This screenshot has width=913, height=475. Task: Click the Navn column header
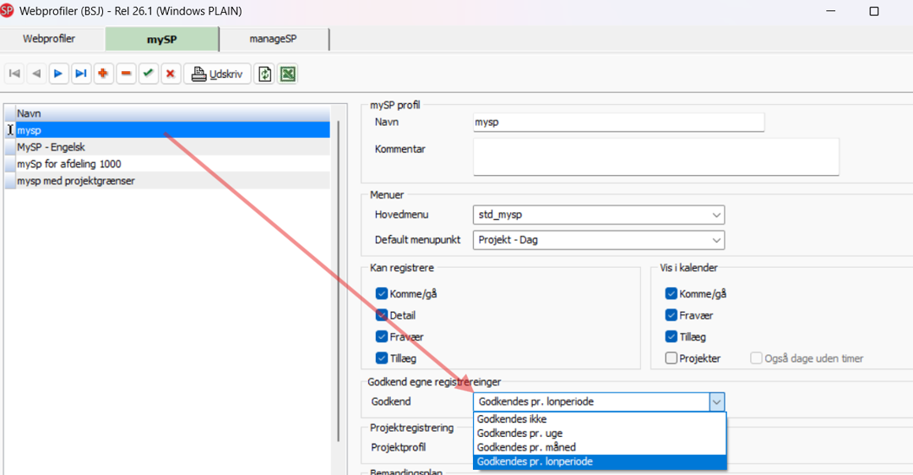[x=173, y=113]
